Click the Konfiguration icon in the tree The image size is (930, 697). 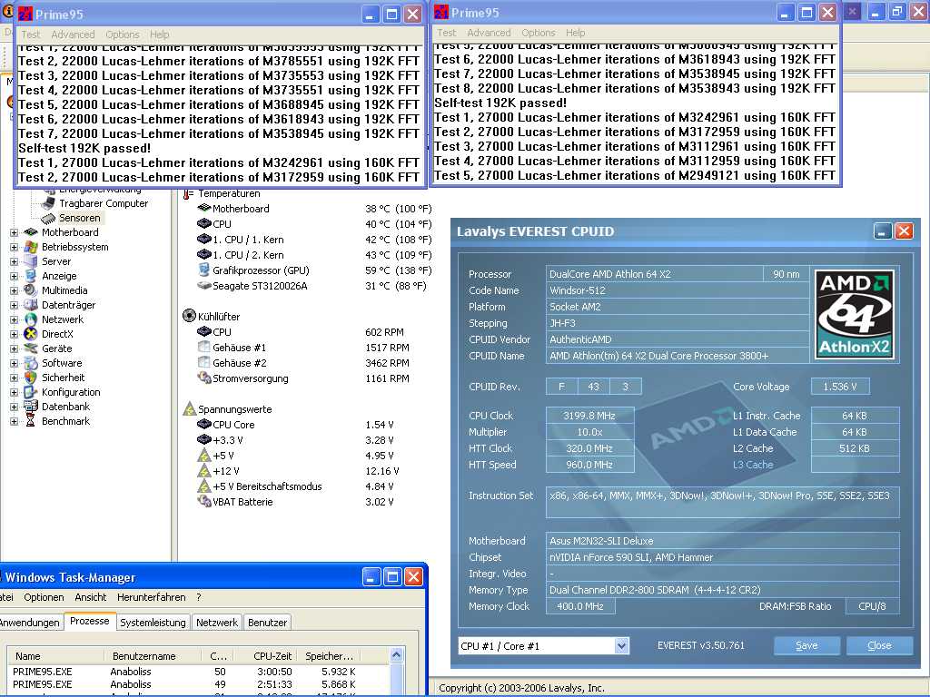point(31,392)
